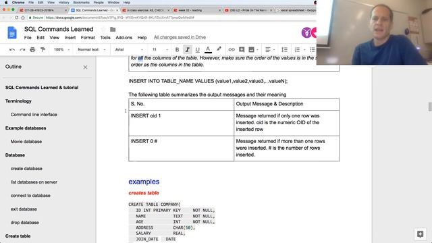Print the document using printer icon

pos(32,49)
